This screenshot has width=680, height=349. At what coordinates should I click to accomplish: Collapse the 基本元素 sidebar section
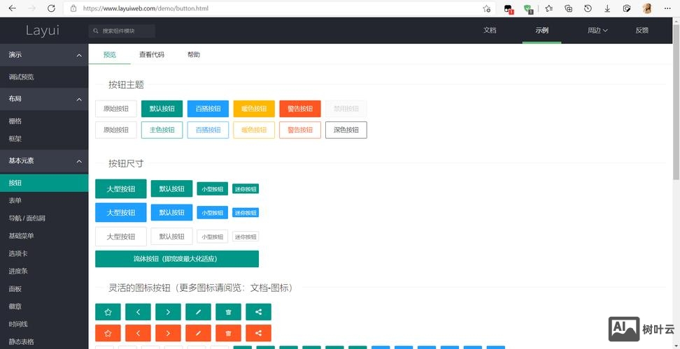pos(44,161)
